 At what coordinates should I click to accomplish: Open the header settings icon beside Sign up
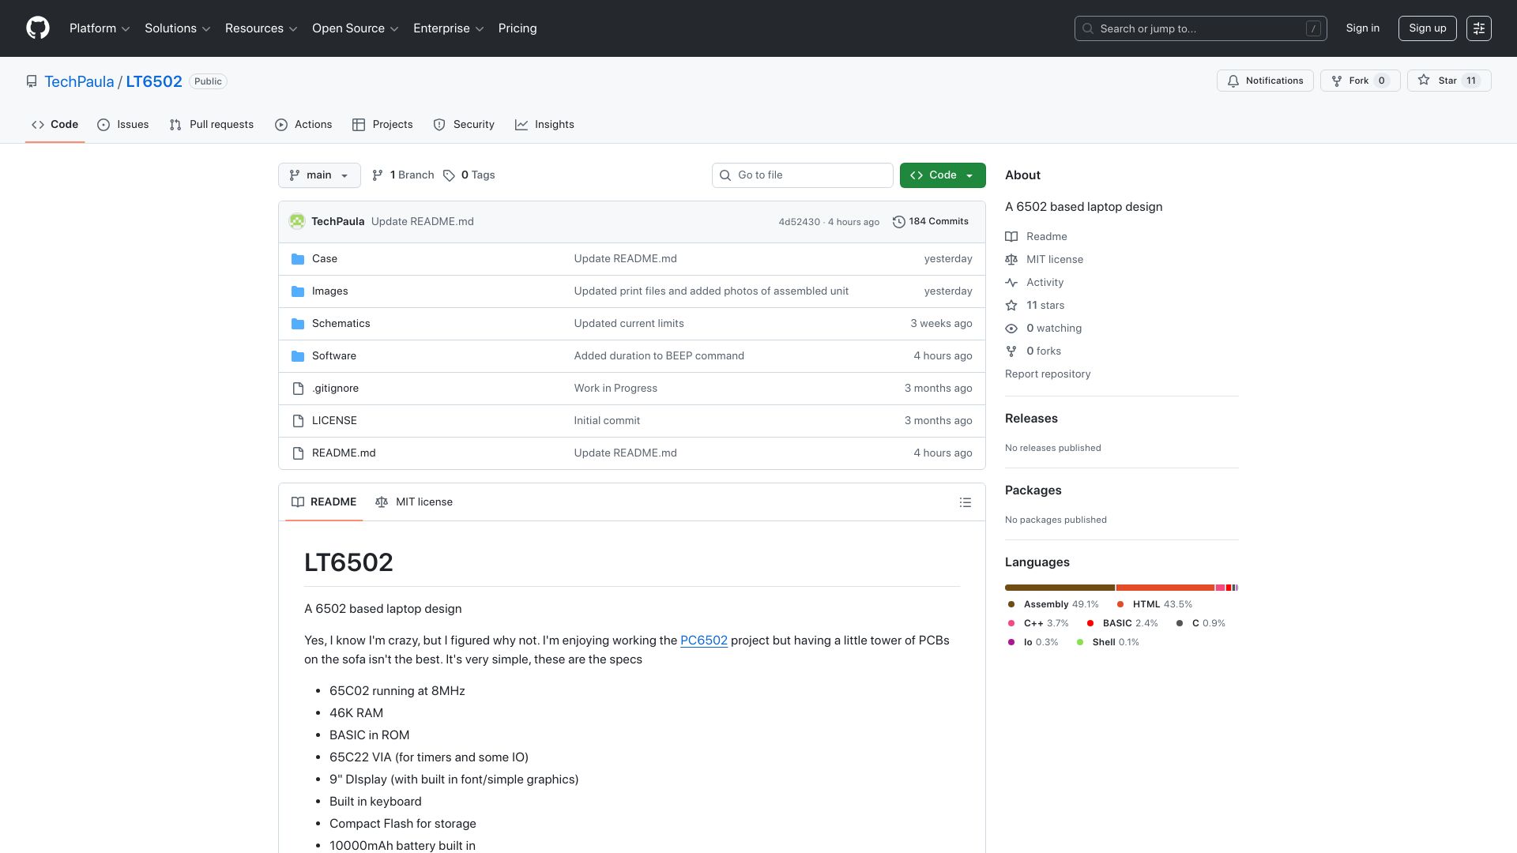[x=1478, y=28]
